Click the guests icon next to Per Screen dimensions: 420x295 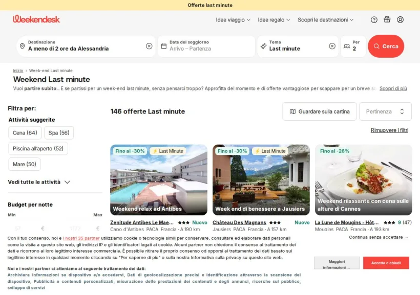[x=347, y=46]
